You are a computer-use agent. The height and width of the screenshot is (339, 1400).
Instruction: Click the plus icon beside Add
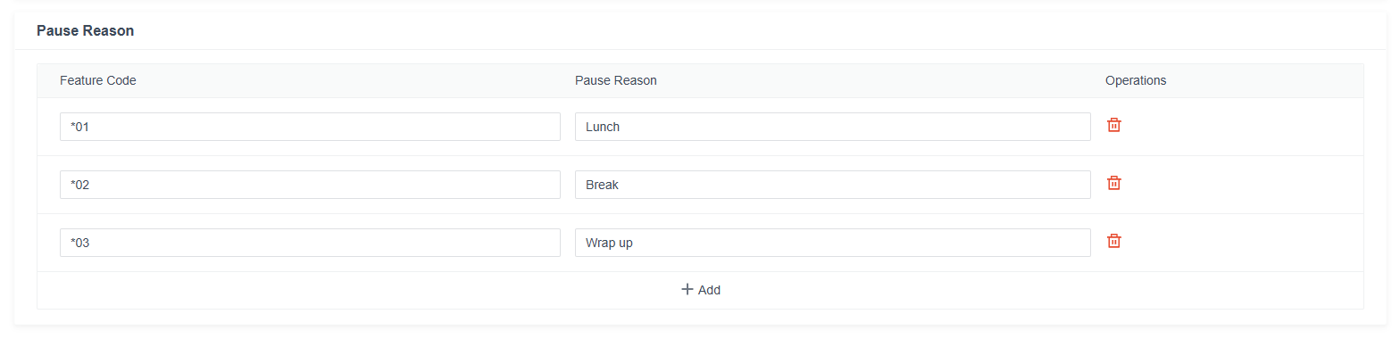(x=687, y=289)
